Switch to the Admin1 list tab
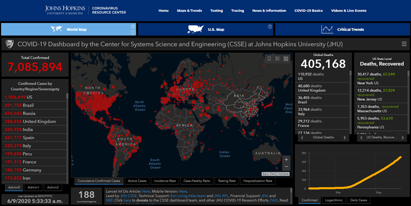This screenshot has width=411, height=206. (33, 187)
